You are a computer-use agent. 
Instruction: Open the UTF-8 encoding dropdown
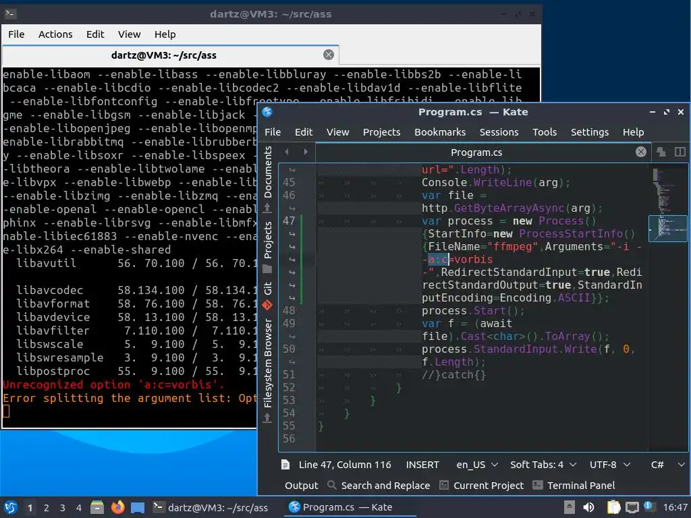[610, 465]
